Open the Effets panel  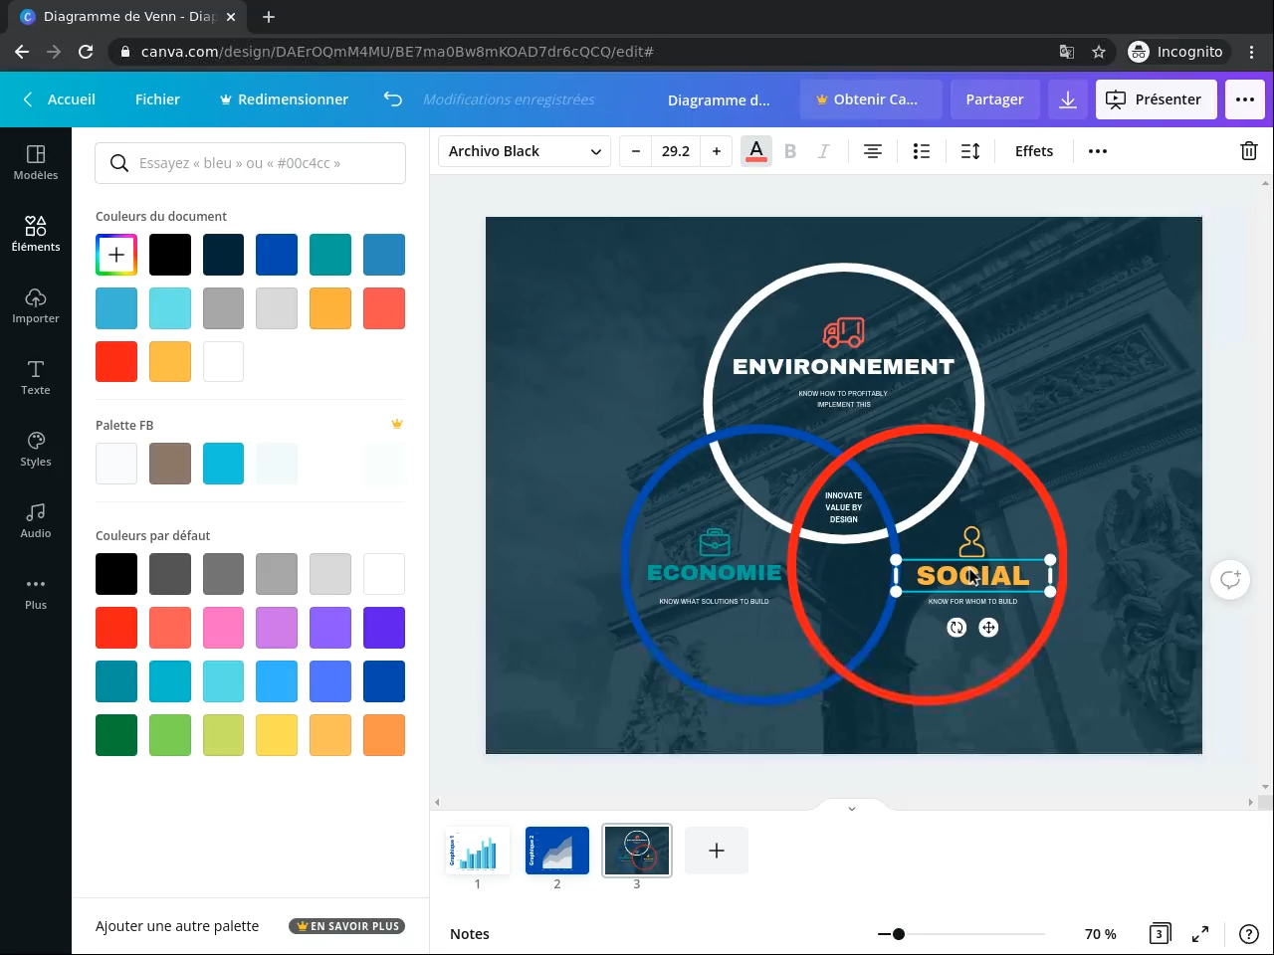coord(1034,151)
